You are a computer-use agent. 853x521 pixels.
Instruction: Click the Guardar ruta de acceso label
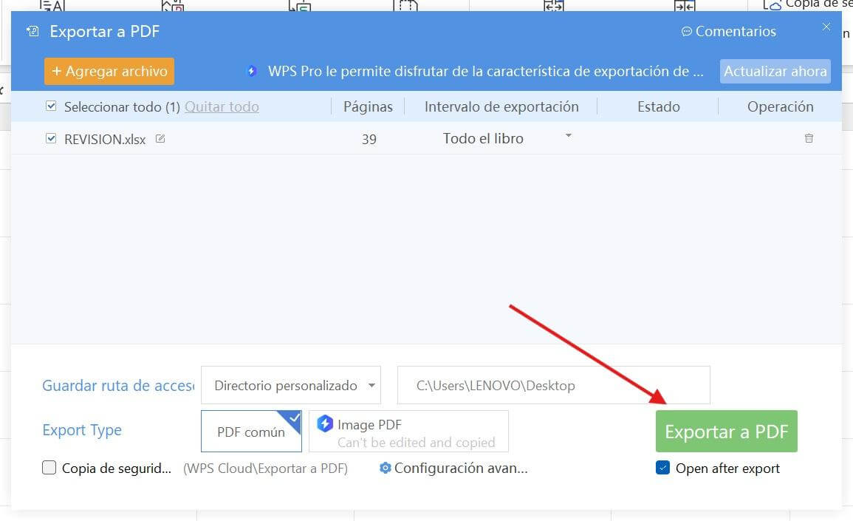pyautogui.click(x=118, y=386)
